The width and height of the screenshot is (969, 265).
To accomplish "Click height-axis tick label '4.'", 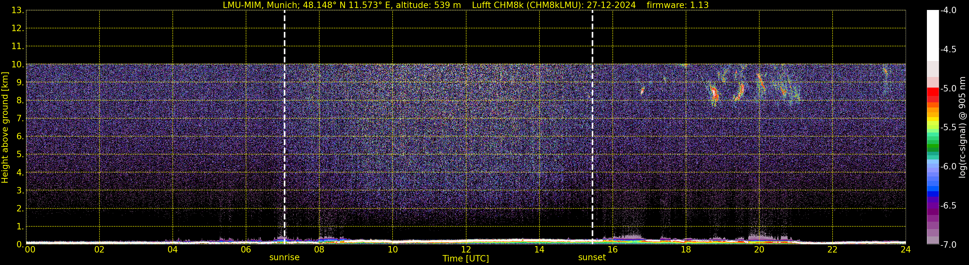I will click(20, 173).
